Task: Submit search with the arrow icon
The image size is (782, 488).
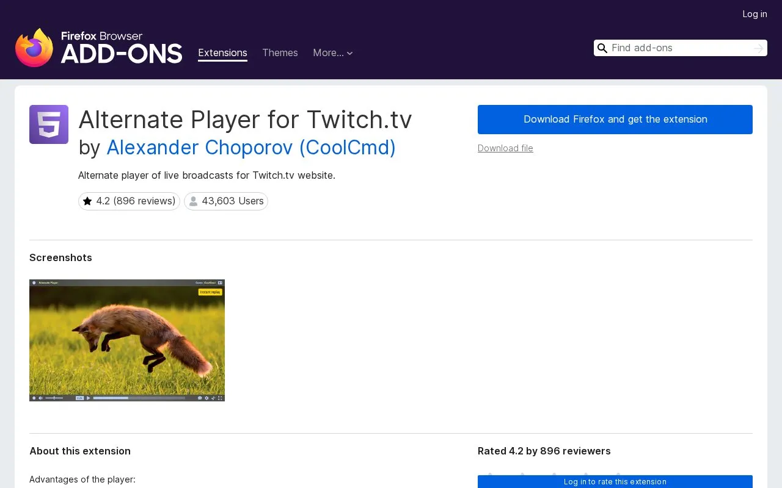Action: point(759,48)
